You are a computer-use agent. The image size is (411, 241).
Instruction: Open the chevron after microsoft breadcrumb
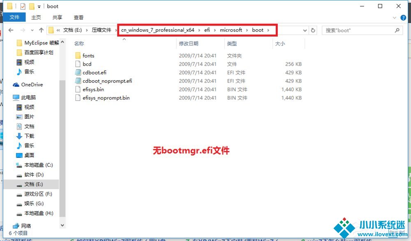click(x=247, y=30)
